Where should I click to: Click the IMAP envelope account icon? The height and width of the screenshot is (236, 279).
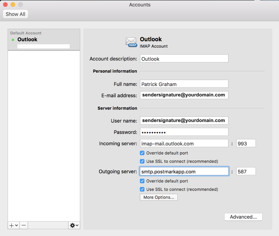131,42
